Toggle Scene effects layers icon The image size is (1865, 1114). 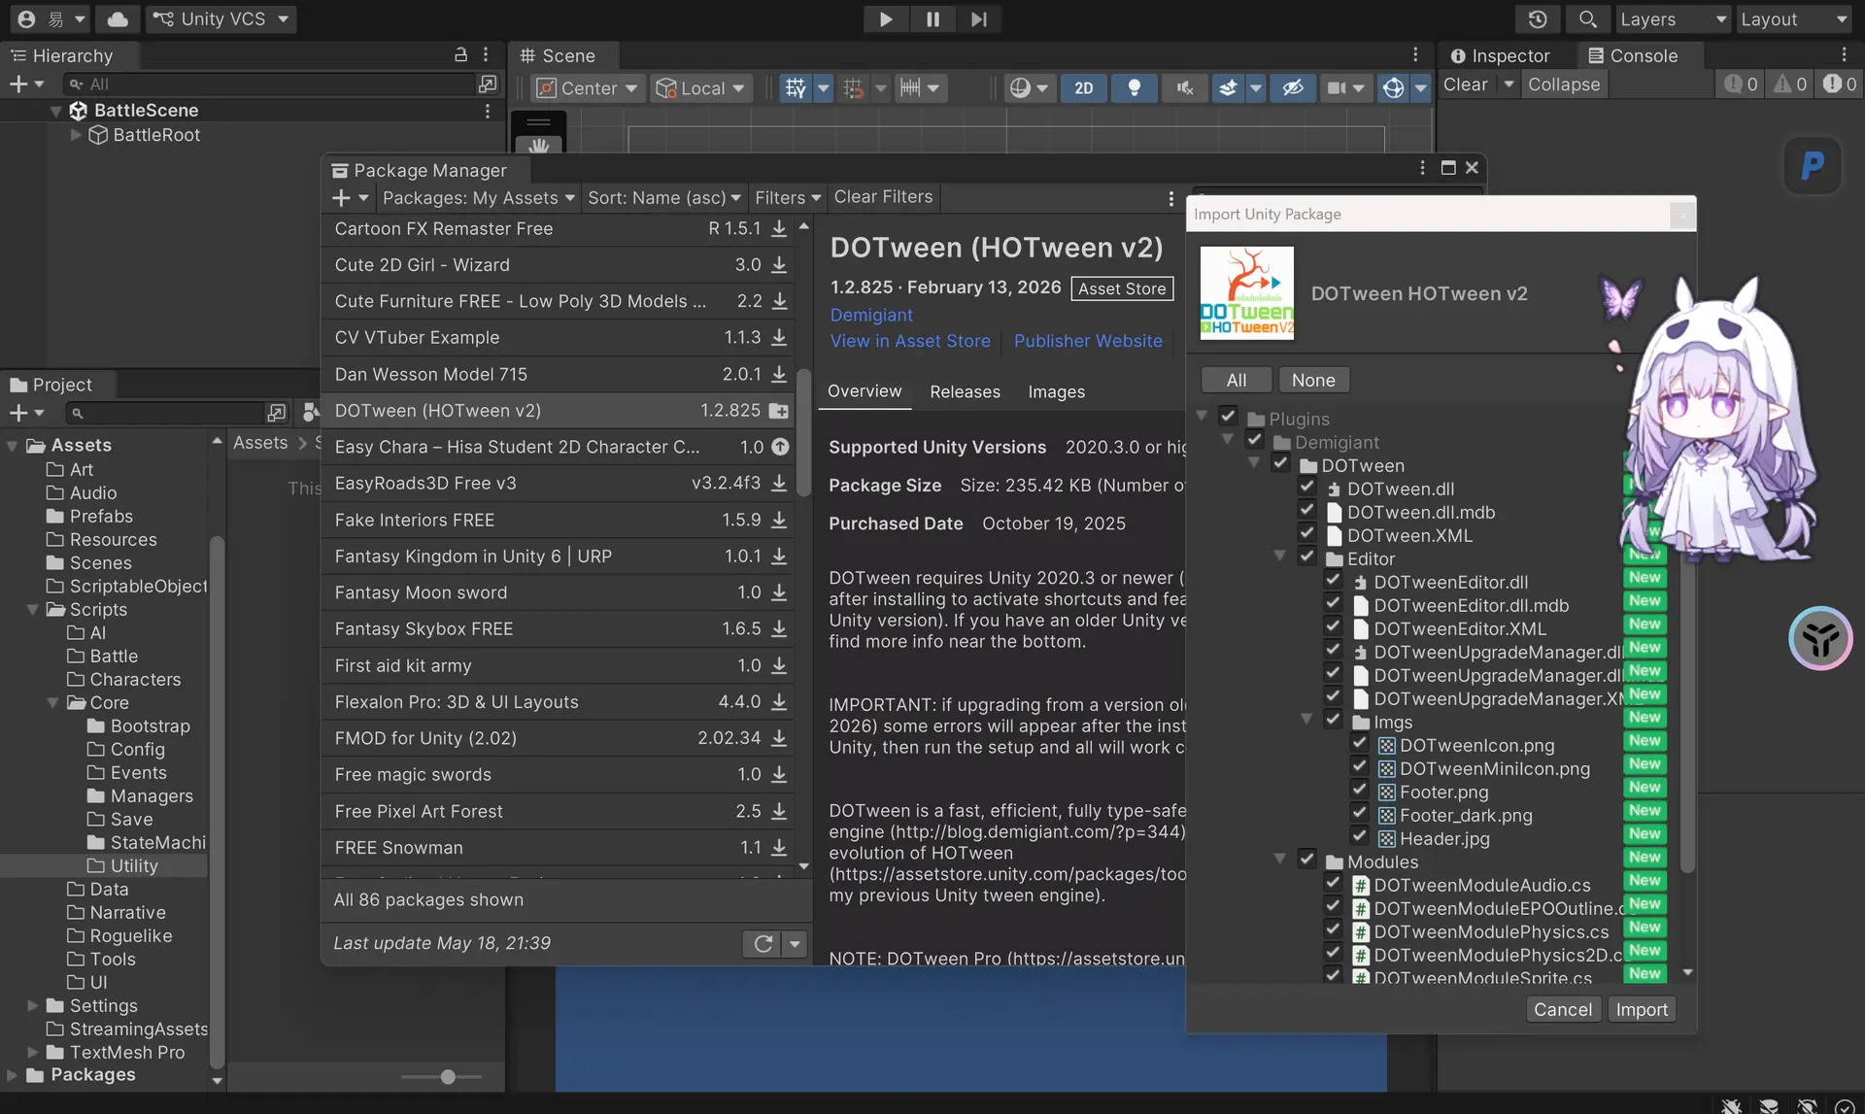(x=1228, y=88)
